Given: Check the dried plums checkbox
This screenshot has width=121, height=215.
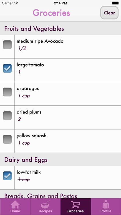Looking at the screenshot, I should [7, 116].
